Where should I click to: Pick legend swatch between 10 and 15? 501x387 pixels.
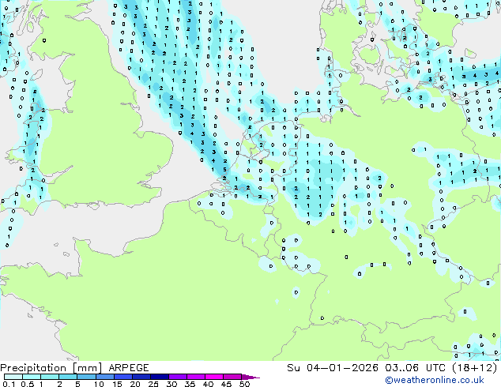click(104, 377)
